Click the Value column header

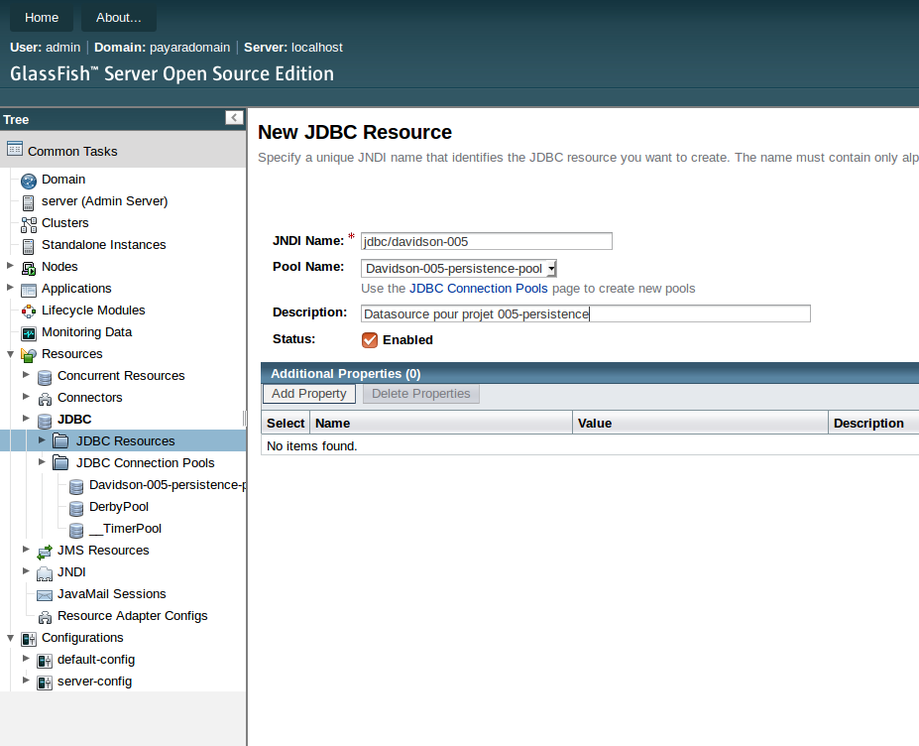tap(700, 423)
